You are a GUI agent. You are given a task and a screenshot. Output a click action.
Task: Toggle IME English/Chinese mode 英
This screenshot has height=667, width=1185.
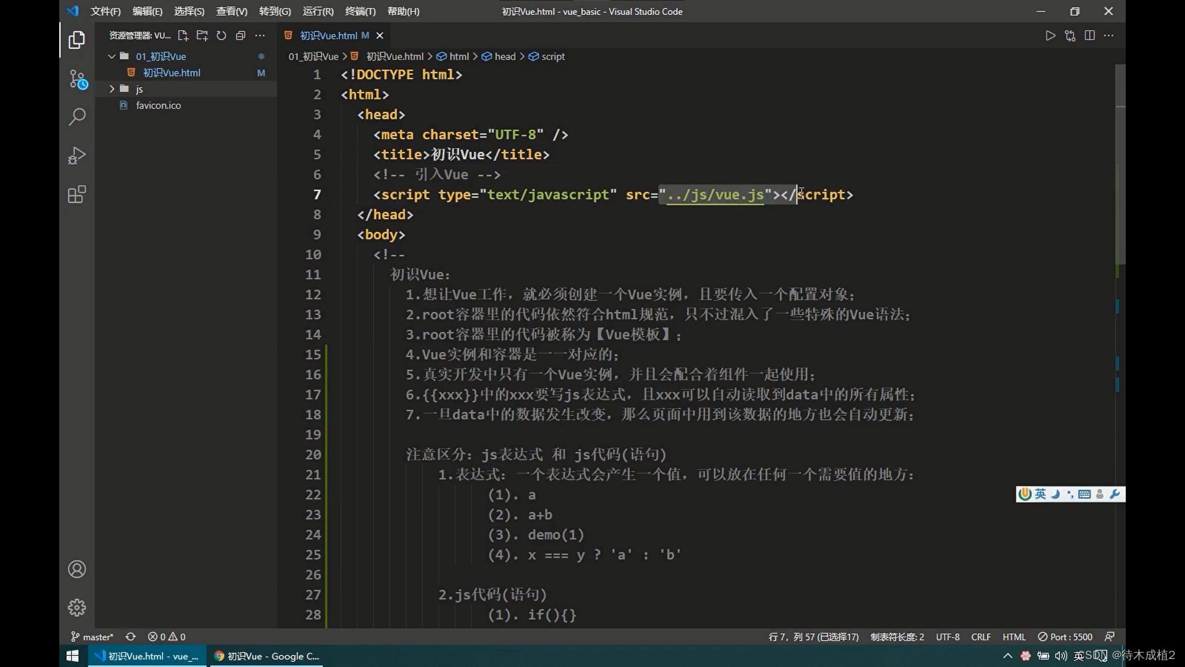coord(1041,493)
